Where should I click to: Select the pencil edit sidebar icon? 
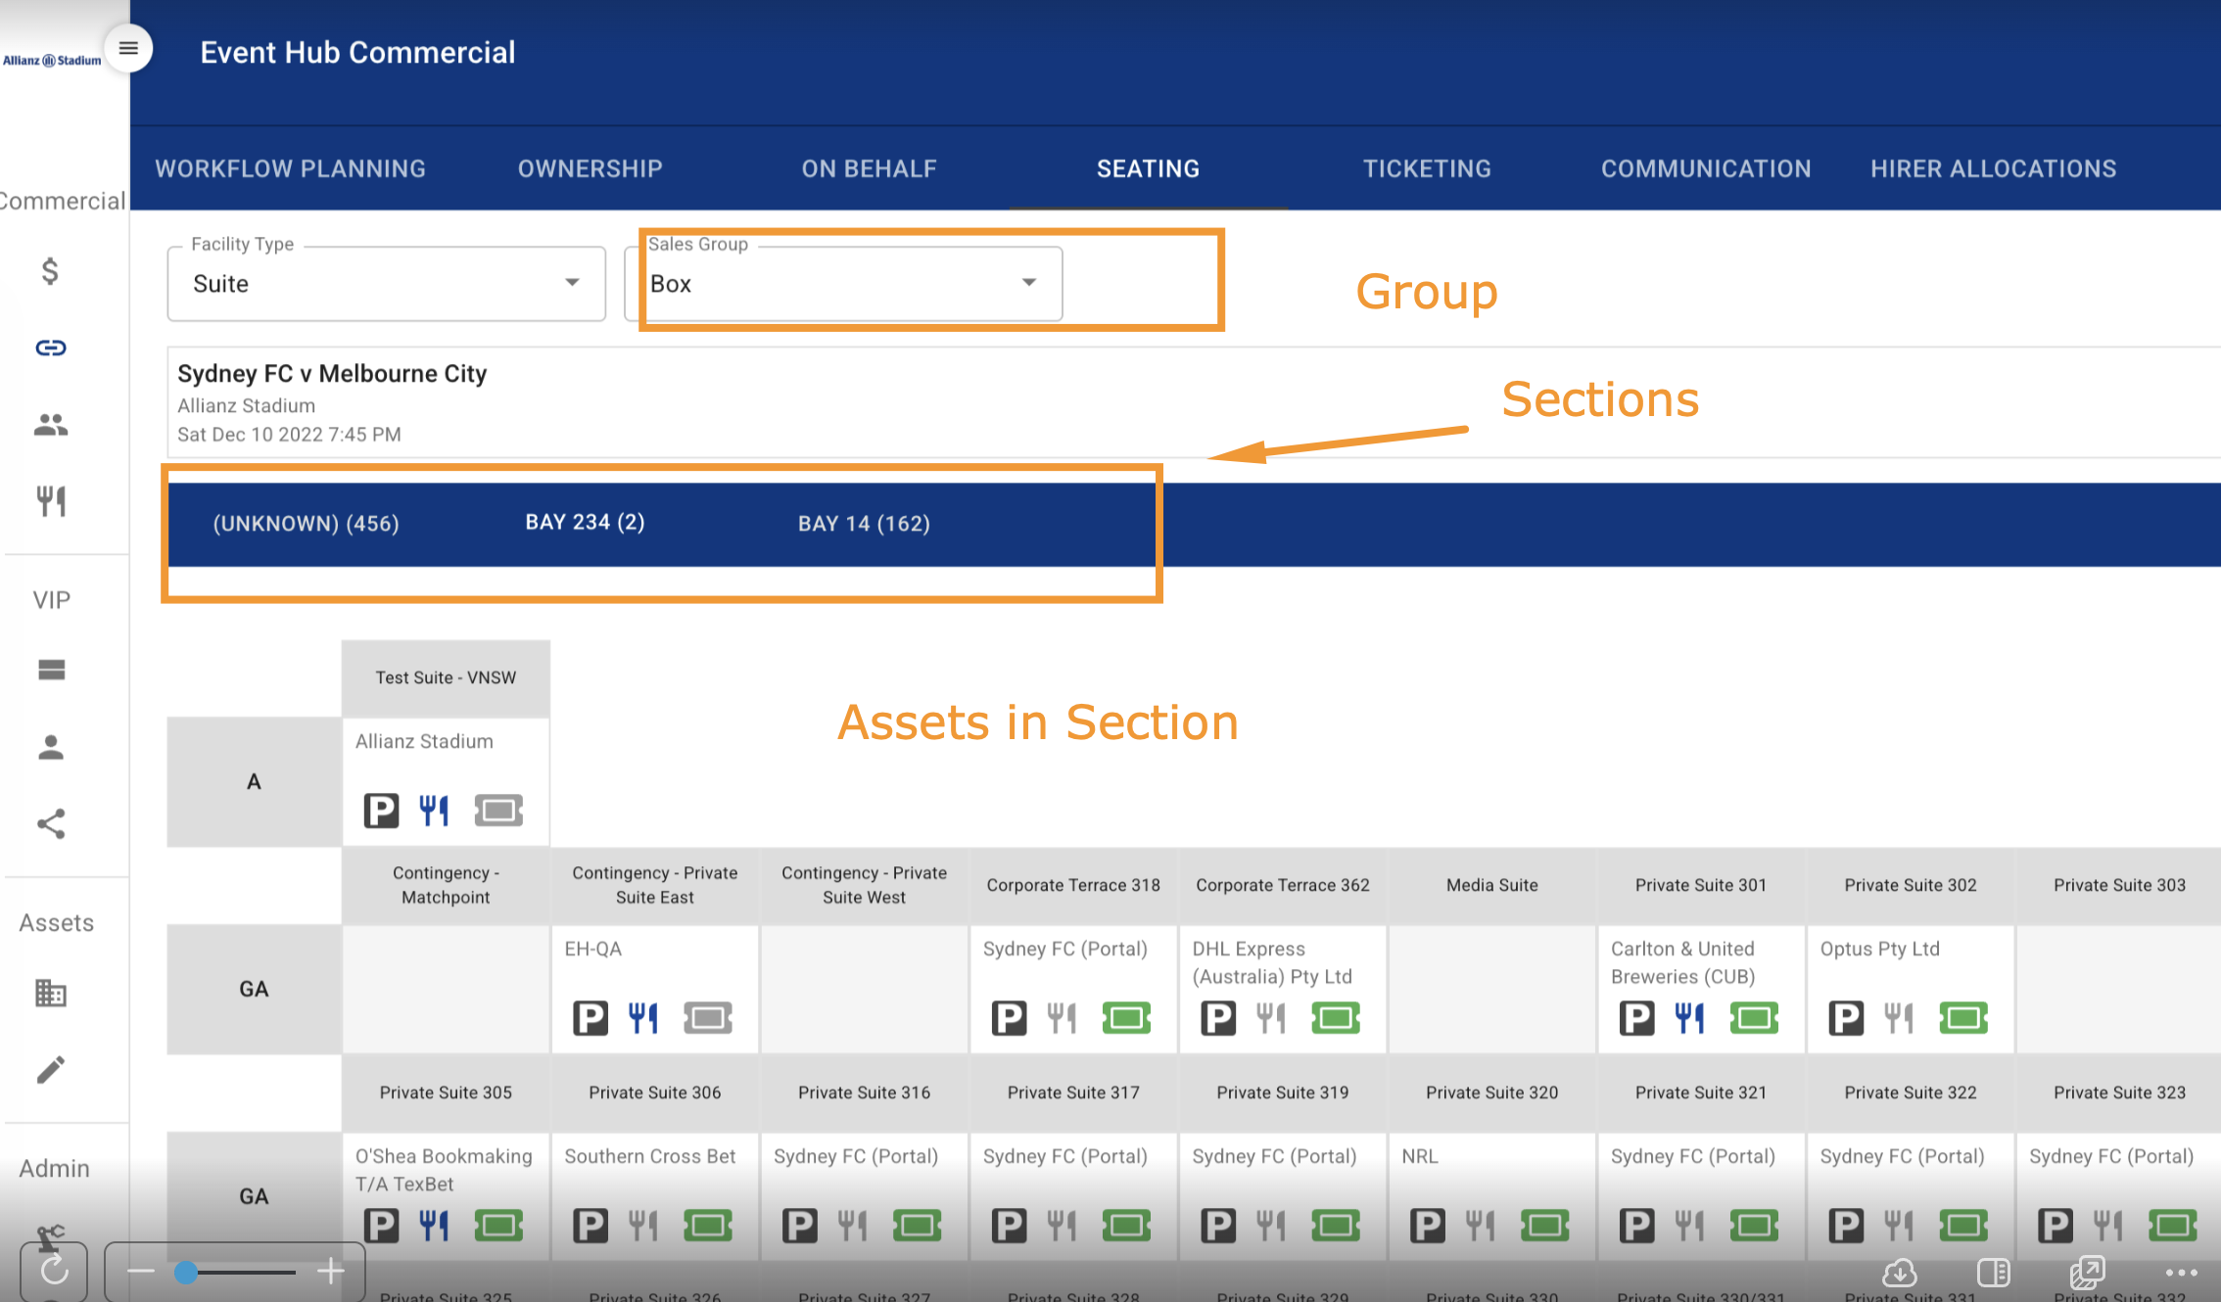(x=51, y=1070)
